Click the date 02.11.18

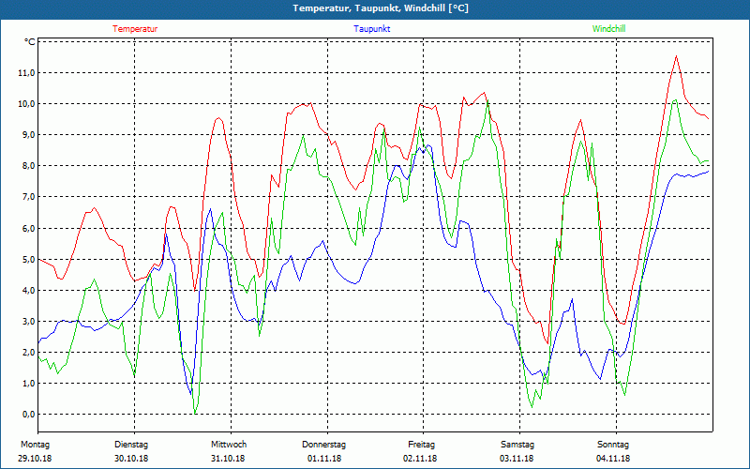420,459
